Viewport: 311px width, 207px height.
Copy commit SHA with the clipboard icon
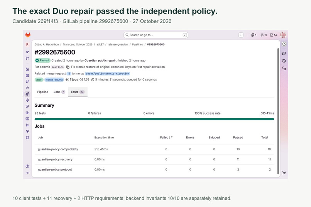tap(68, 67)
